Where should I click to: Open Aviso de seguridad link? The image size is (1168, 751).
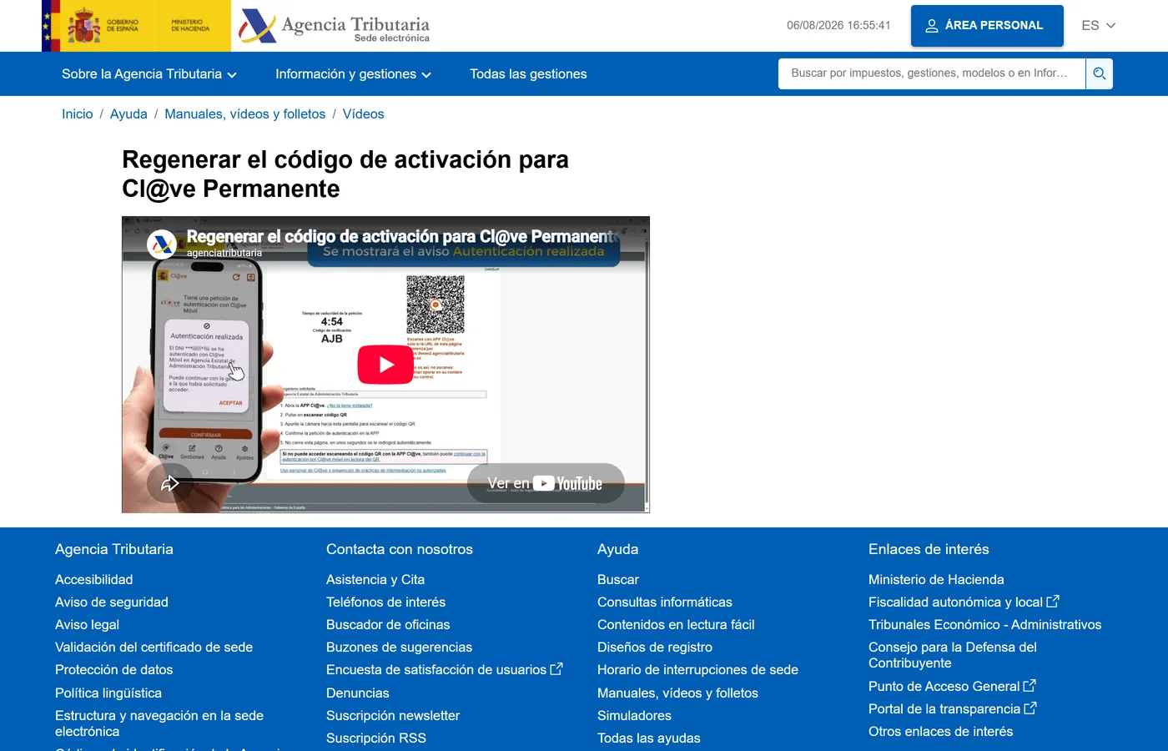112,602
